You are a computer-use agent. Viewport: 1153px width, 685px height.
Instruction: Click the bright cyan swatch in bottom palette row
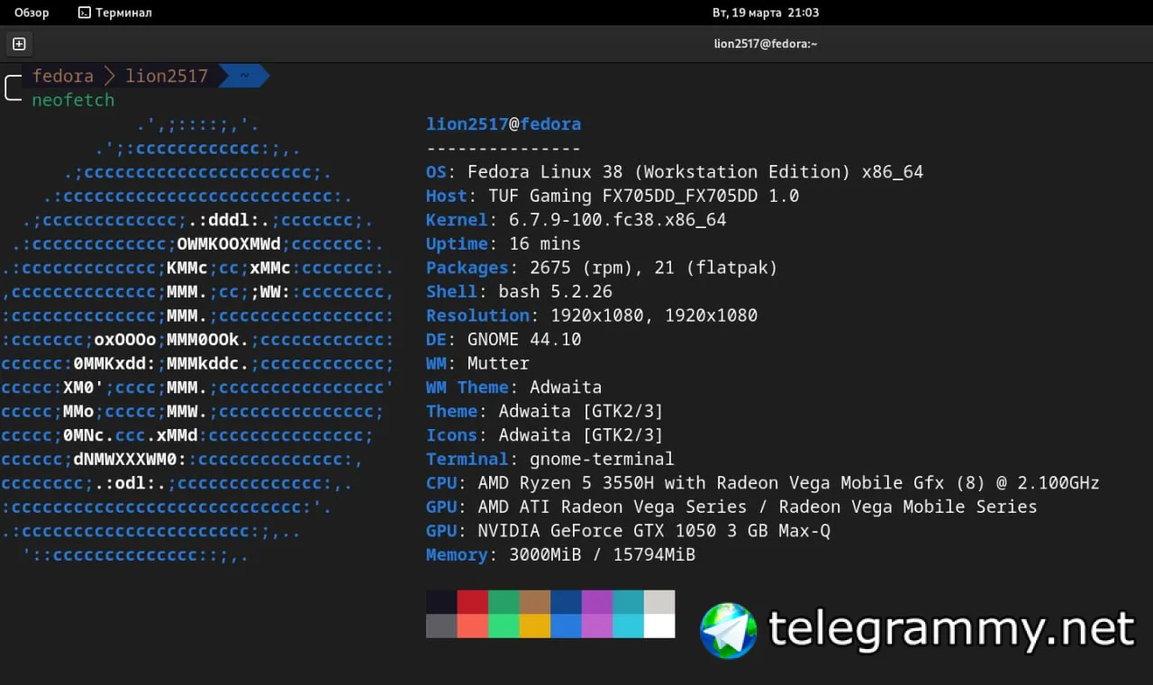tap(628, 626)
